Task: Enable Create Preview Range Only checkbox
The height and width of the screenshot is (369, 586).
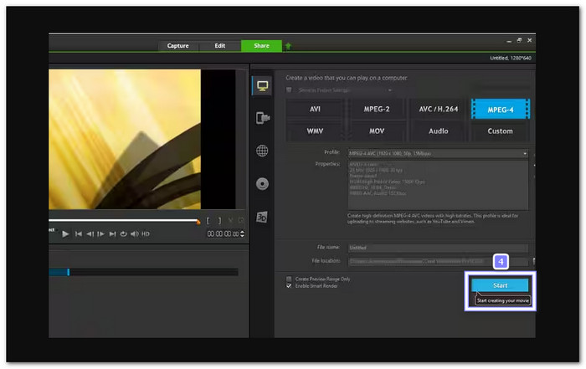Action: [290, 279]
